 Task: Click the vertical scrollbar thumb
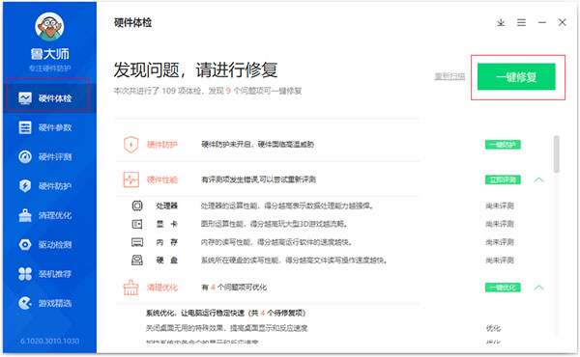[x=556, y=154]
